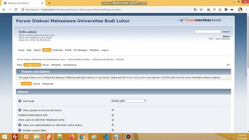Toggle the admin sidebar menu arrows icon
The image size is (249, 140).
[228, 65]
